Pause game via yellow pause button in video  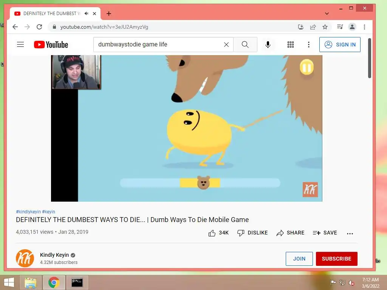pos(307,67)
